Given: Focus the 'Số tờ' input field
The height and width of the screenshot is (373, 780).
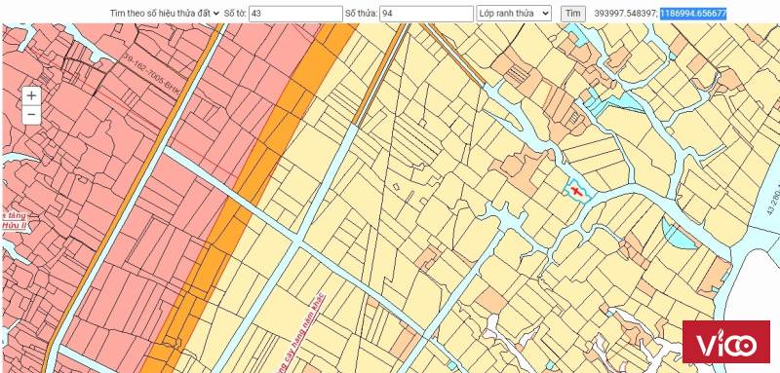Looking at the screenshot, I should 295,14.
